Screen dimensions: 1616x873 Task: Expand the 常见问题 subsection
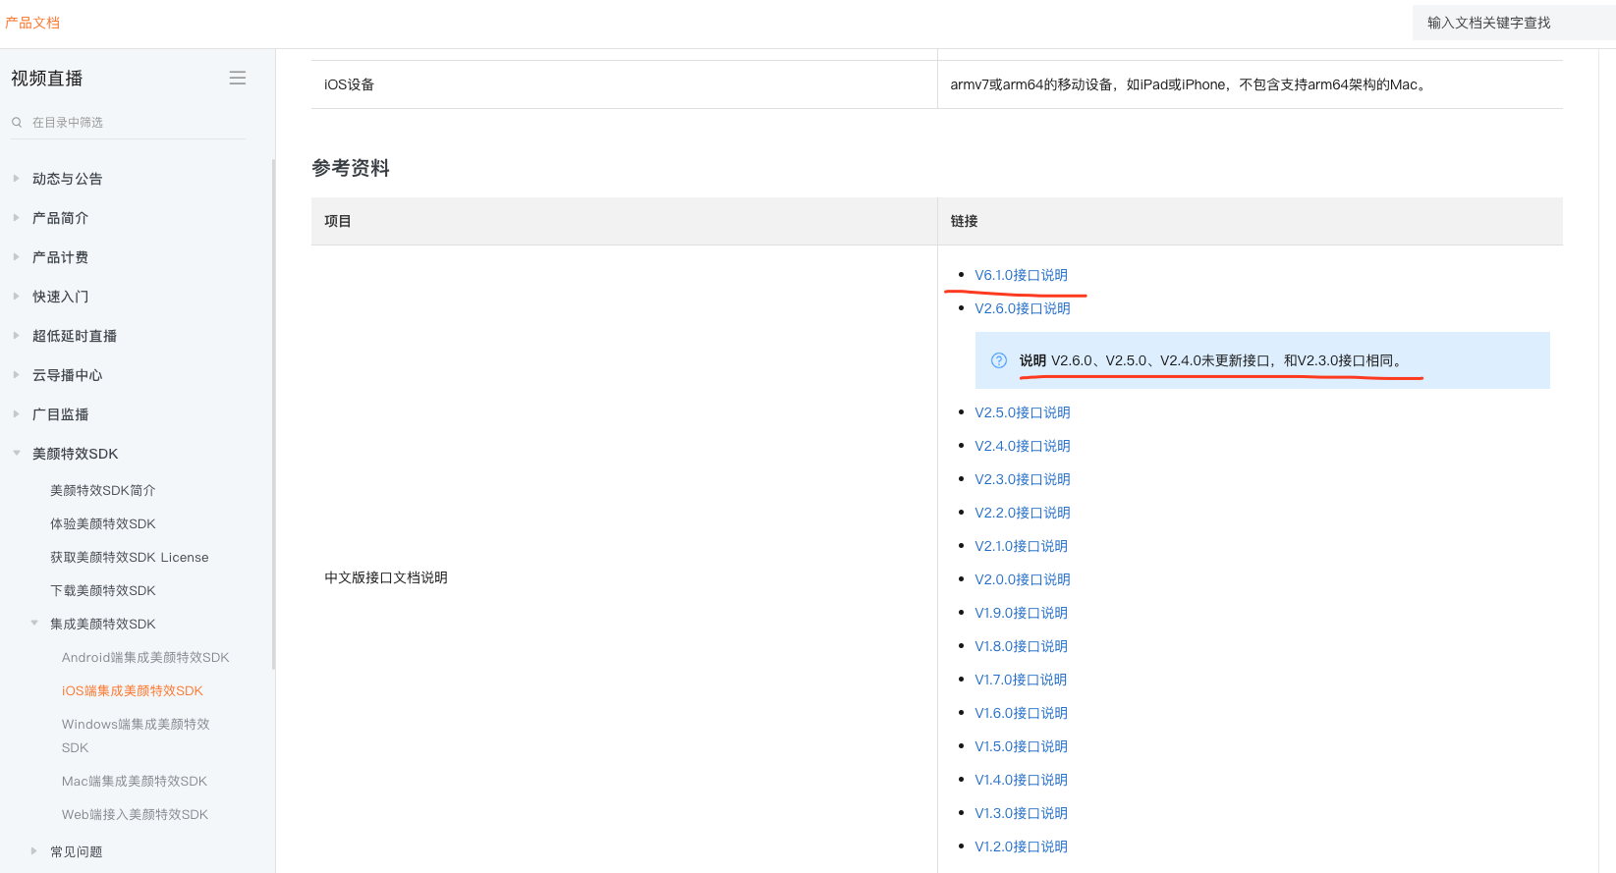click(34, 851)
